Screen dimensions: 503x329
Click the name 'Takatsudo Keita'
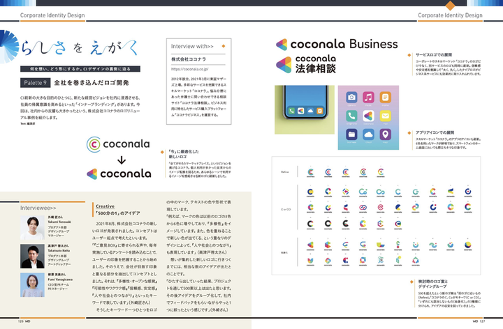[59, 251]
